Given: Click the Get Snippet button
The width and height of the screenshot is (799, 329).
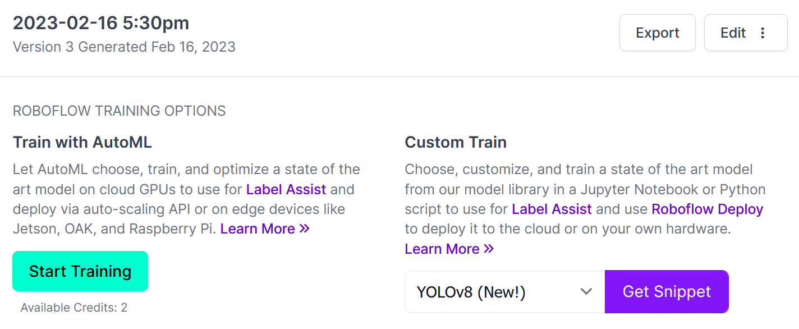Looking at the screenshot, I should (x=667, y=291).
